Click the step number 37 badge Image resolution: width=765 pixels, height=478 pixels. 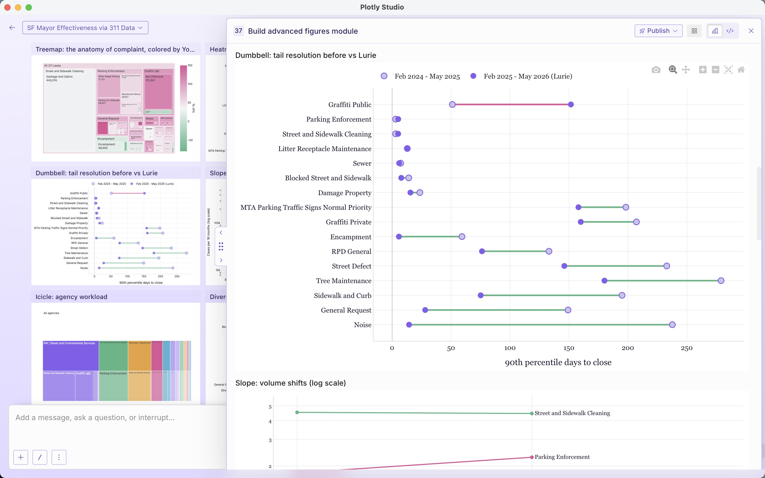coord(238,31)
